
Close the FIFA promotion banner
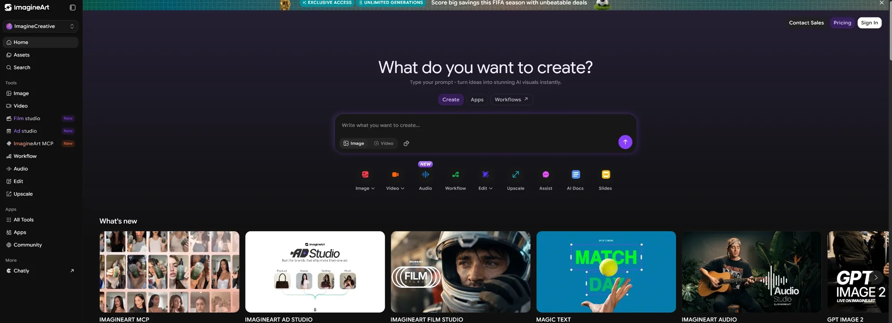point(882,3)
